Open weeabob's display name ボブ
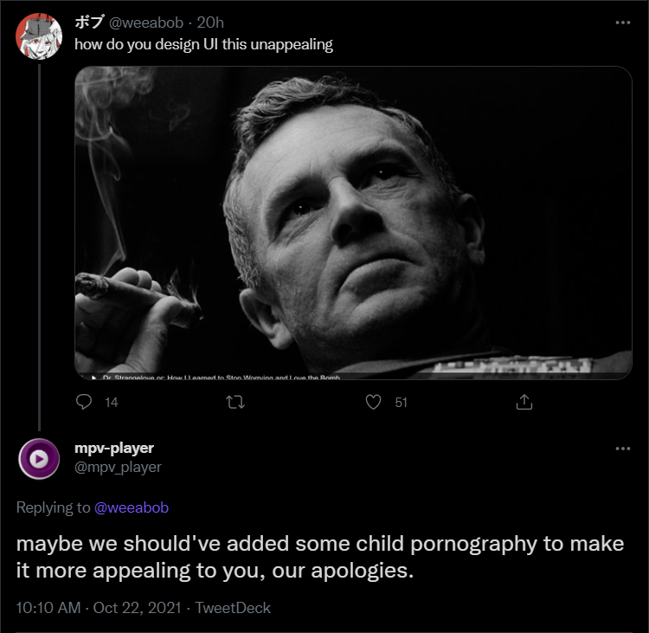The height and width of the screenshot is (633, 649). [x=89, y=23]
